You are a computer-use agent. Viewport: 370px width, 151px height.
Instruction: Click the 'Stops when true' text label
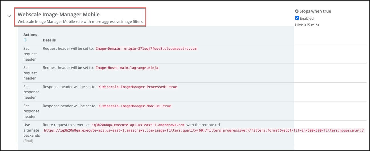[x=315, y=11]
